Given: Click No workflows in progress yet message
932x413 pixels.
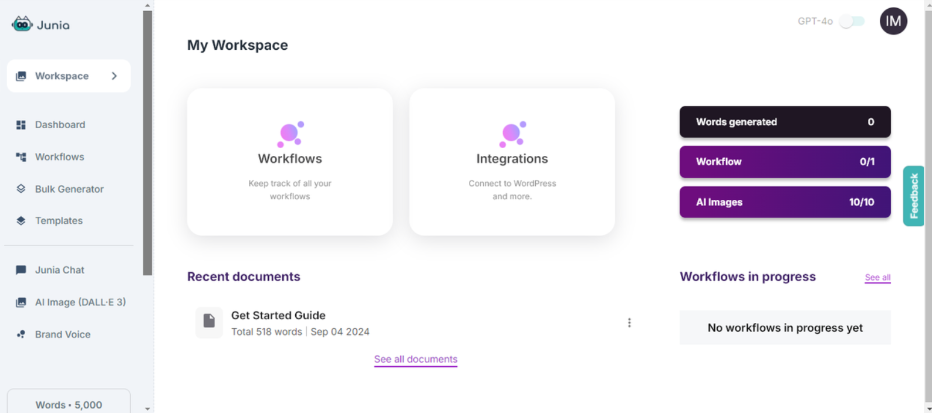Looking at the screenshot, I should click(x=785, y=328).
